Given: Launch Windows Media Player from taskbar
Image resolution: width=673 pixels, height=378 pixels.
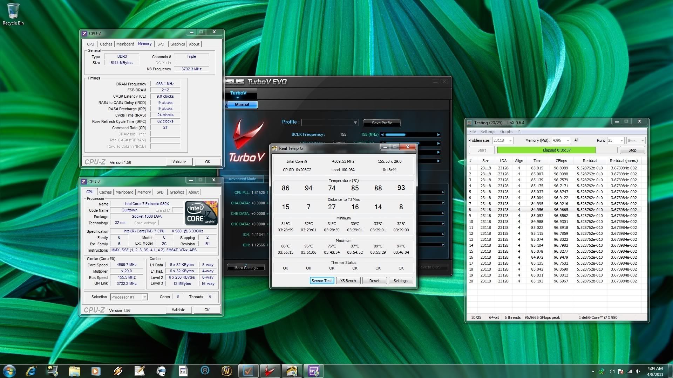Looking at the screenshot, I should tap(96, 371).
